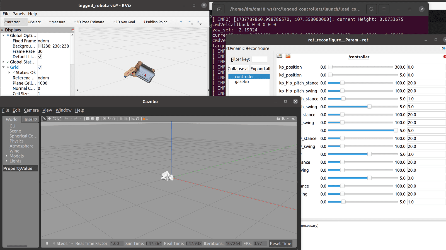Click the Collapse all button in rqt_reconfigure
The width and height of the screenshot is (446, 250).
(239, 69)
